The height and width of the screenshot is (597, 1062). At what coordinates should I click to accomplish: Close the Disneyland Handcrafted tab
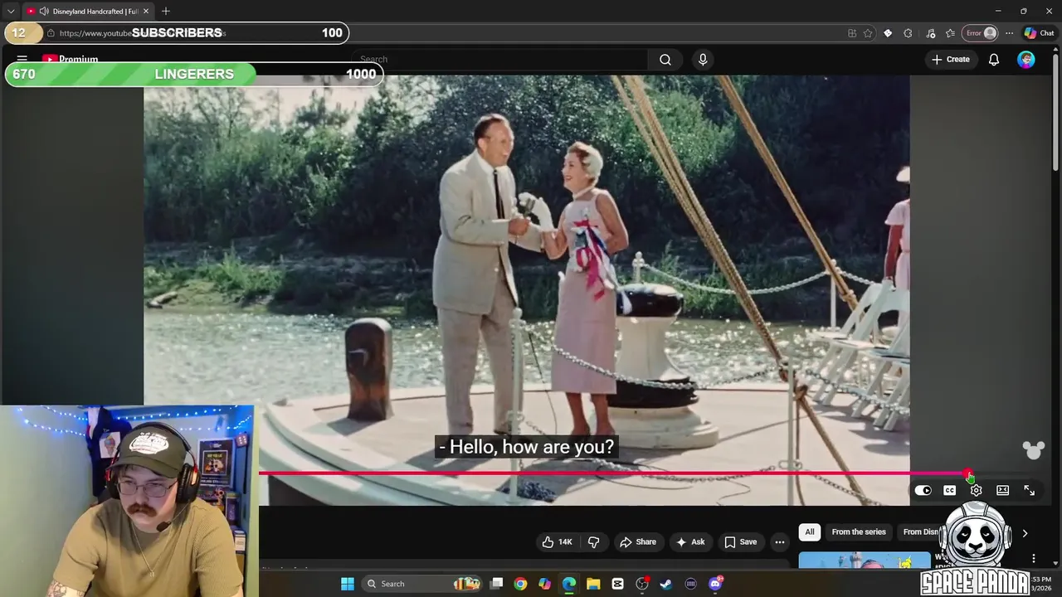tap(146, 11)
